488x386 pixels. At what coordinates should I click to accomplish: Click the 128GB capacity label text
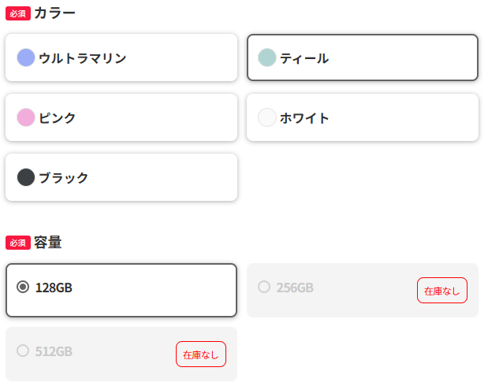(54, 288)
